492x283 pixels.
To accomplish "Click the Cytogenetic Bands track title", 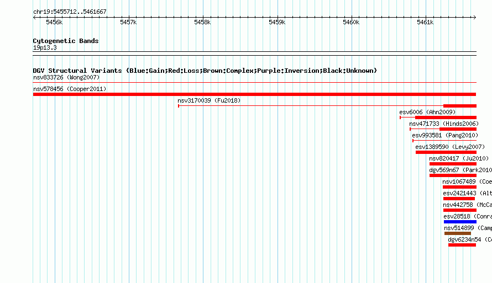I will coord(66,41).
